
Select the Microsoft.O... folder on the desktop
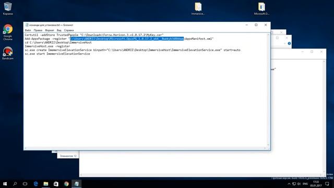coord(261,8)
